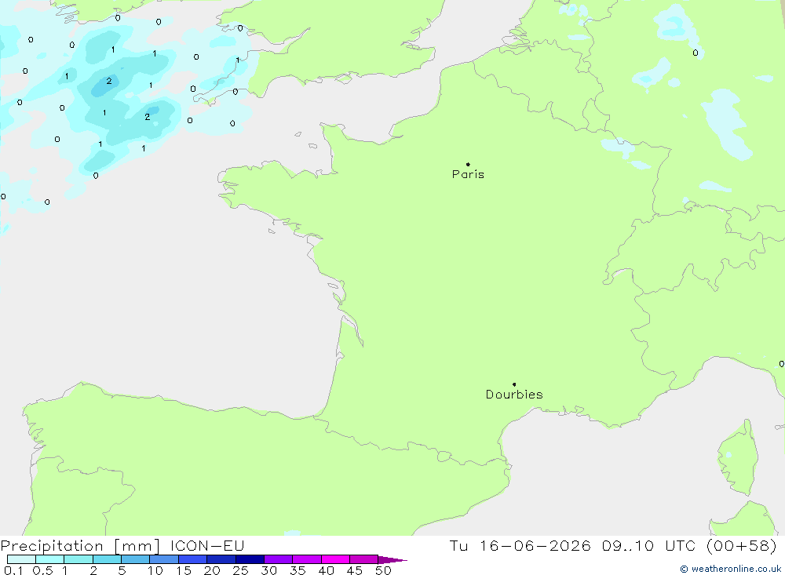Pick the legend swatch between 35 and 40
This screenshot has height=575, width=785.
(307, 559)
